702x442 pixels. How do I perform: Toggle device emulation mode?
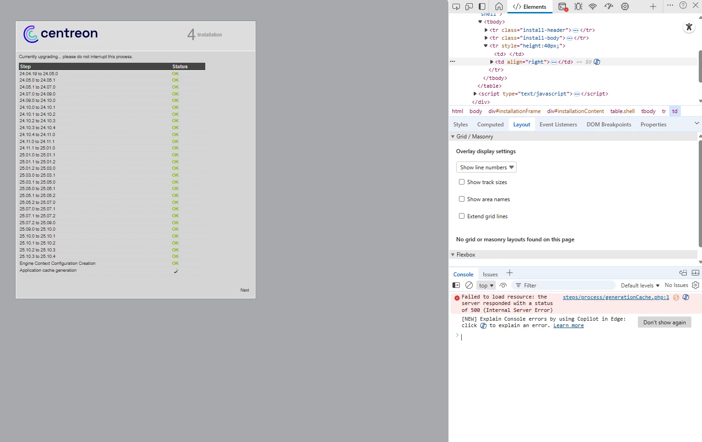(469, 6)
